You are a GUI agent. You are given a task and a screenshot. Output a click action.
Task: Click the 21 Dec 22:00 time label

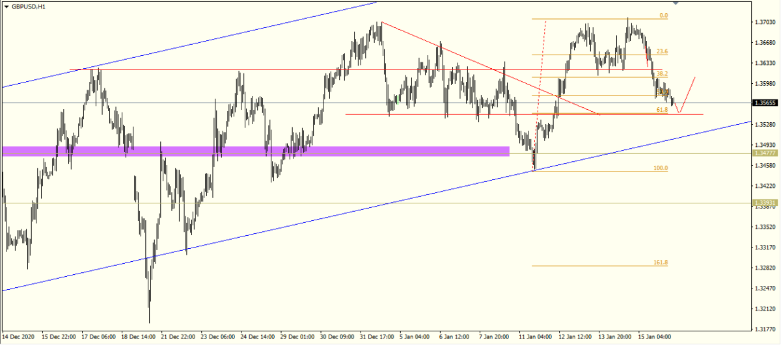[178, 337]
